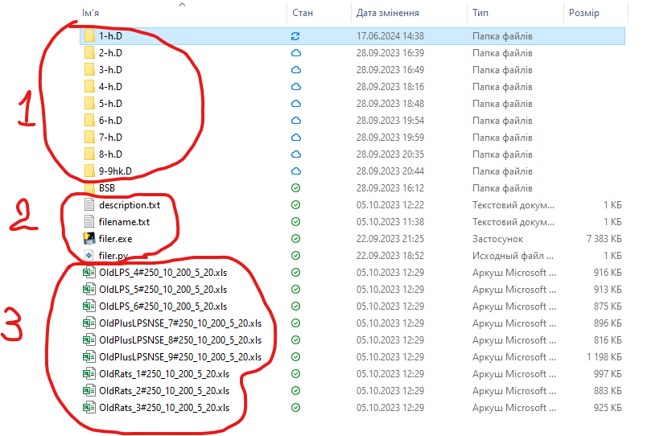The image size is (651, 436).
Task: Click the sync-in-progress status icon for 1-h.D
Action: tap(295, 36)
